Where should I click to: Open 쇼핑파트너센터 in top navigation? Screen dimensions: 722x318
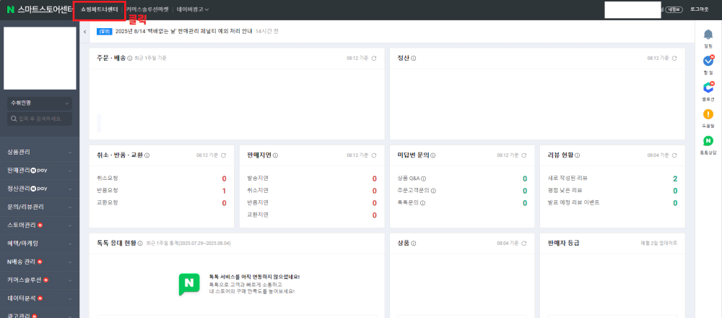(100, 9)
